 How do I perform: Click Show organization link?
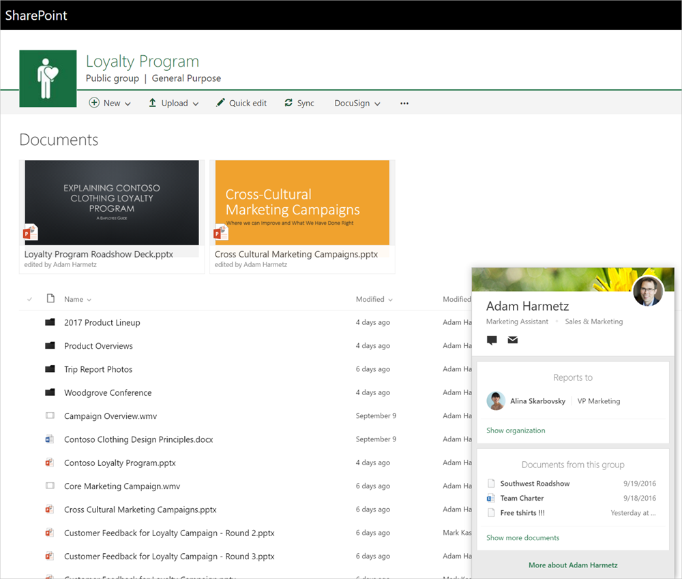pyautogui.click(x=516, y=431)
